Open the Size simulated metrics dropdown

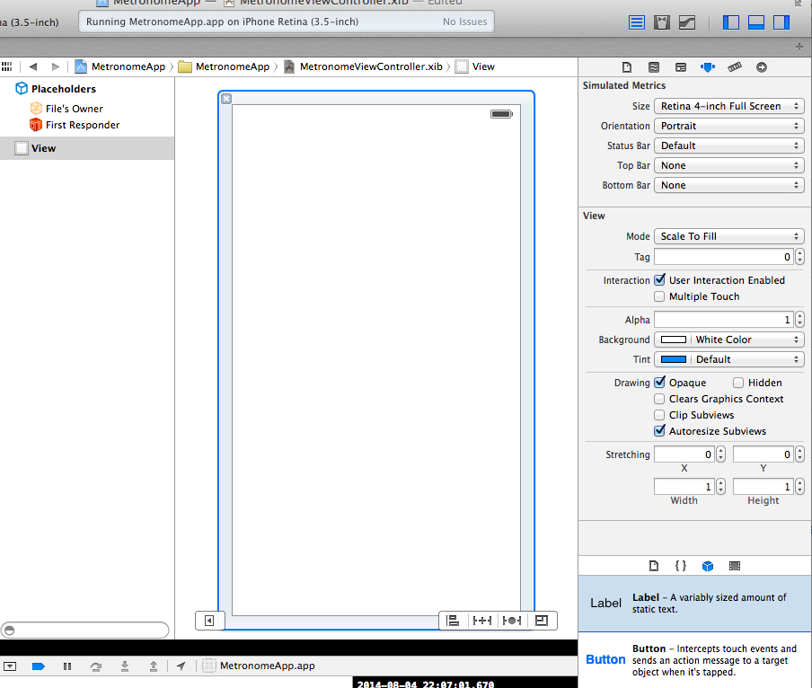[728, 106]
